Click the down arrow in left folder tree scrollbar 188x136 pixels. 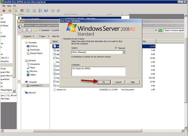(x=14, y=91)
